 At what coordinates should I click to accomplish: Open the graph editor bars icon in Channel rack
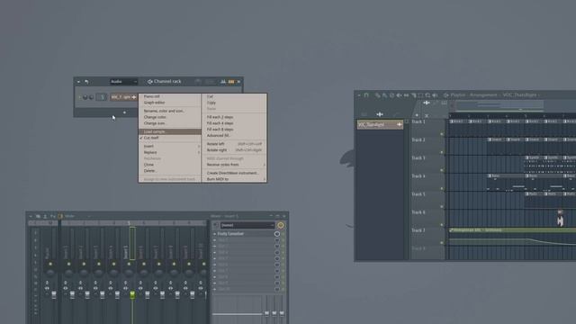(x=223, y=82)
